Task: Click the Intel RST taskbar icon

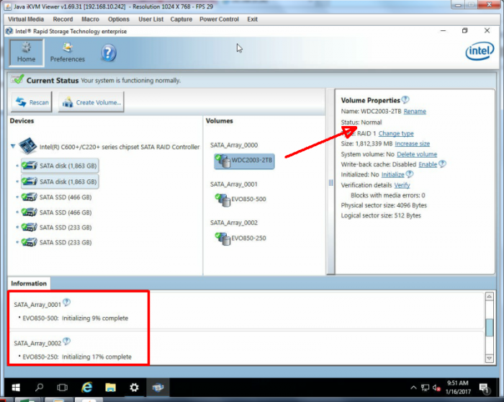Action: [x=158, y=388]
